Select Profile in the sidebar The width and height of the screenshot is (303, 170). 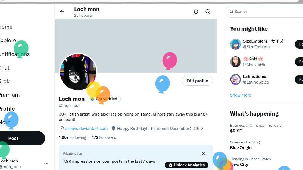tap(7, 109)
